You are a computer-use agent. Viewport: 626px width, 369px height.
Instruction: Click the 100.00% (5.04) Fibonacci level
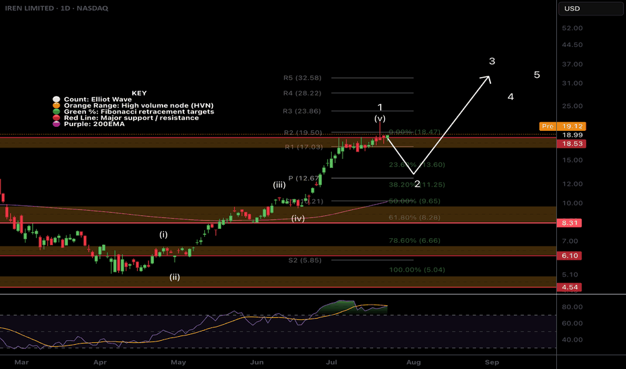[417, 270]
